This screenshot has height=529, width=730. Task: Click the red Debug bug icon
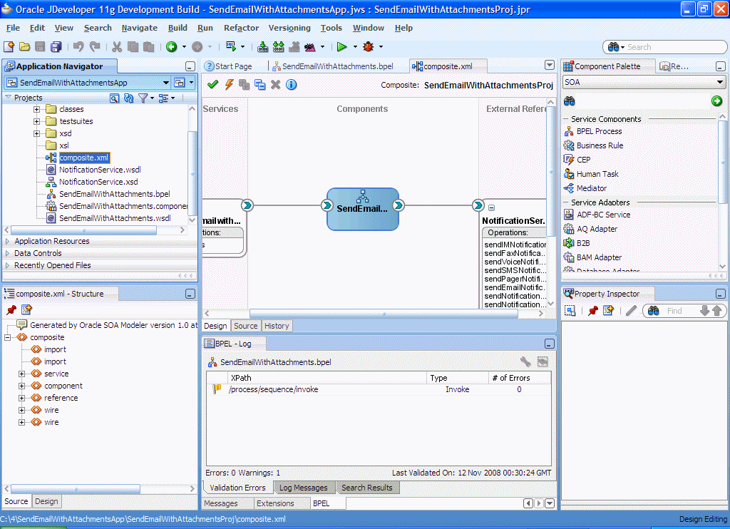[x=369, y=46]
